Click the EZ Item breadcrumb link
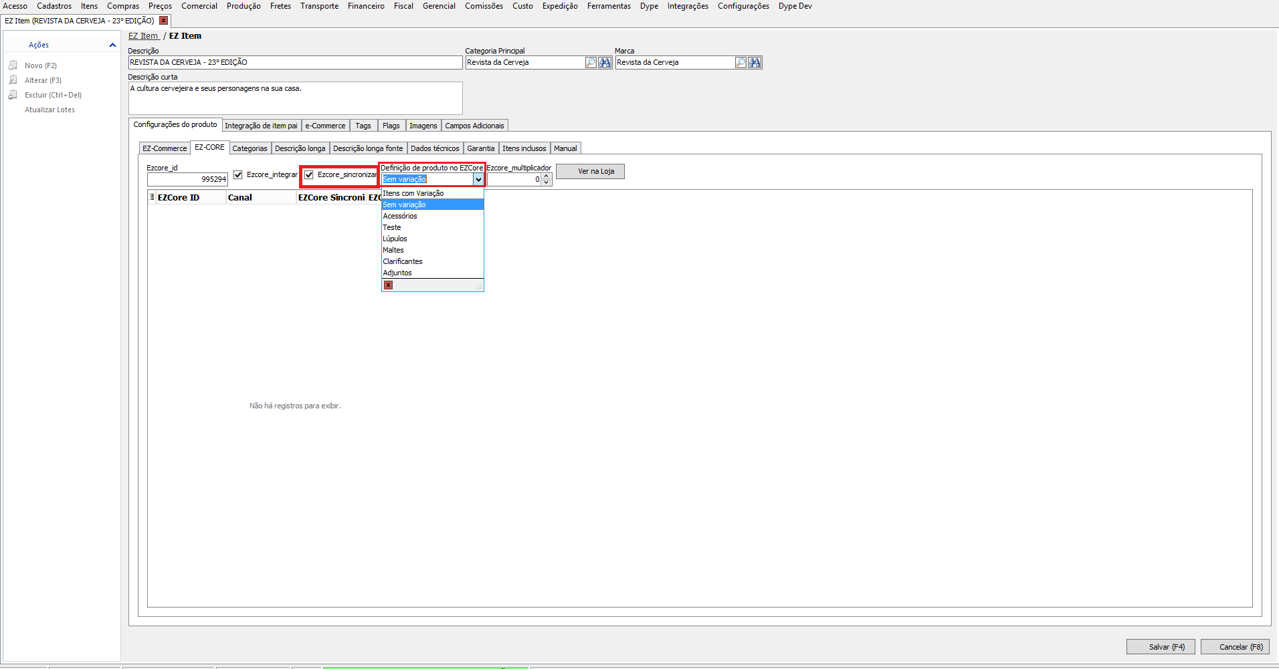This screenshot has width=1279, height=669. (x=144, y=36)
